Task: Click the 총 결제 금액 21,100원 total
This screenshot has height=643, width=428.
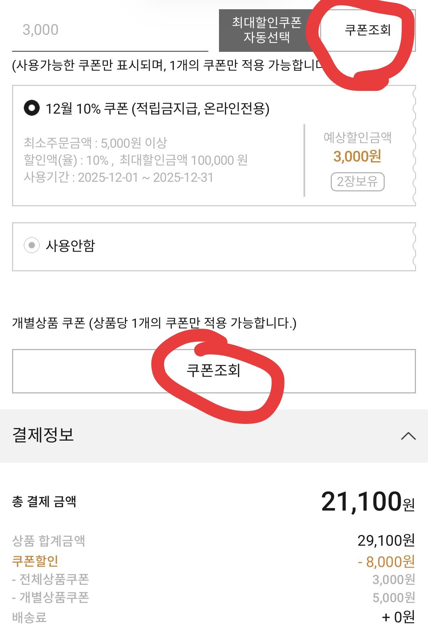Action: [368, 502]
